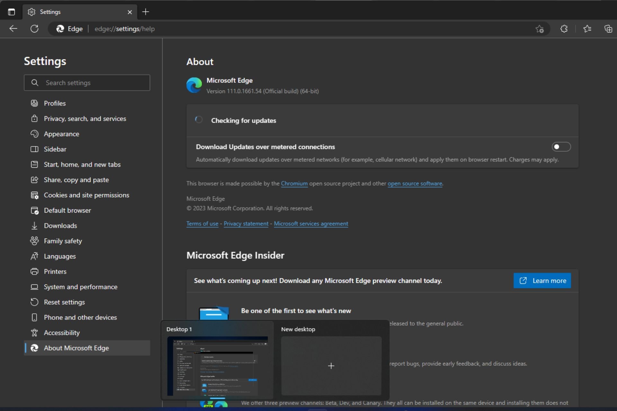Open the Privacy statement link
The height and width of the screenshot is (411, 617).
[x=246, y=224]
